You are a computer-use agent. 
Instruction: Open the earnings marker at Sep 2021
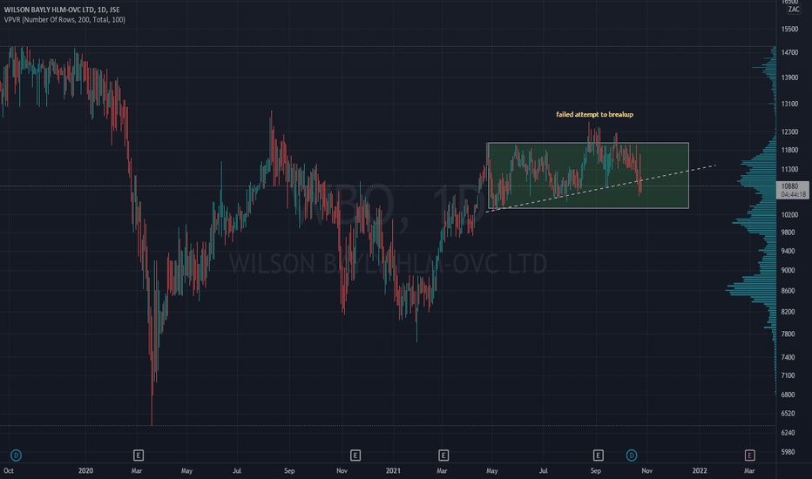click(599, 455)
